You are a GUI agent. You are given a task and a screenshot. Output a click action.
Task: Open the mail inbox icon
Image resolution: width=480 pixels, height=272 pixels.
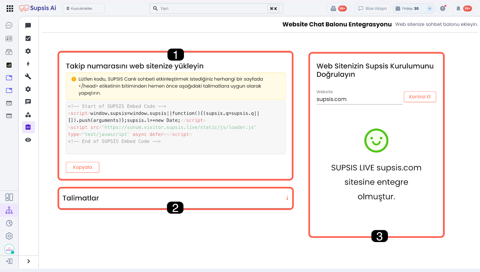pos(333,8)
